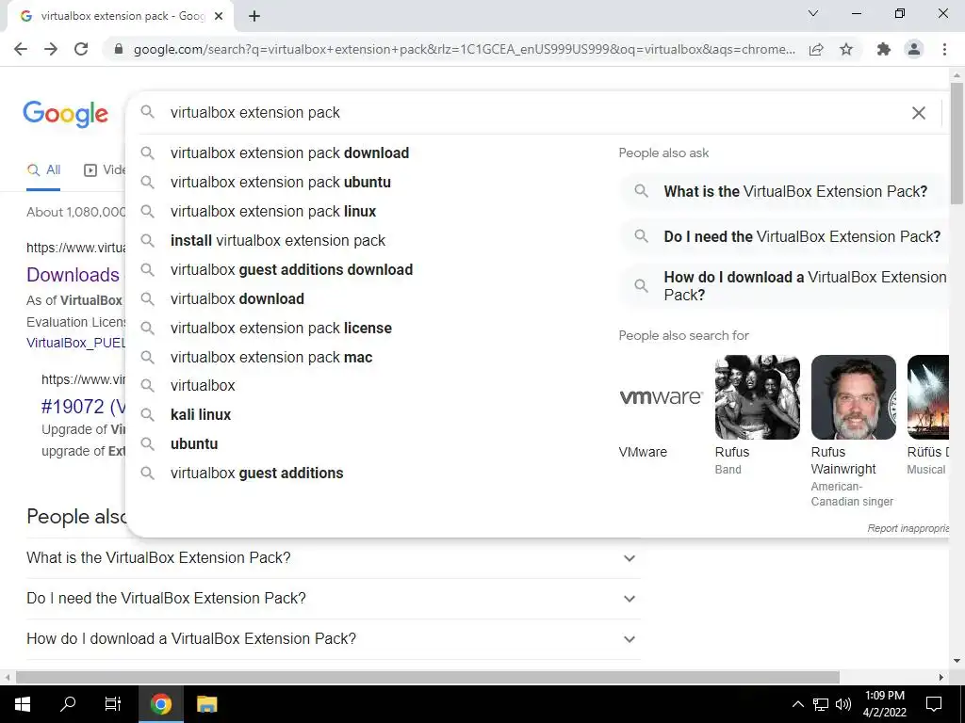Screen dimensions: 965x723
Task: Click What is the VirtualBox Extension Pack? suggestion
Action: 783,191
